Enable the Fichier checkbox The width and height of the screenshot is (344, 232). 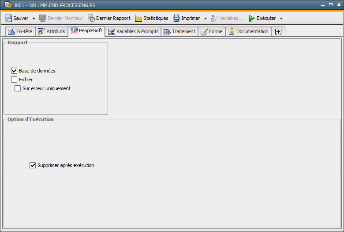[14, 80]
